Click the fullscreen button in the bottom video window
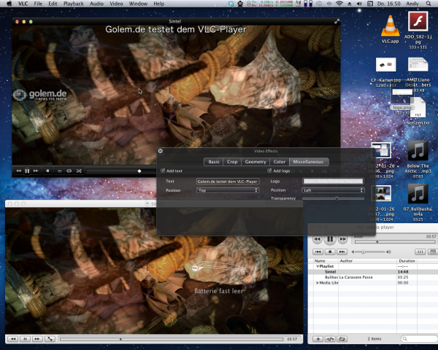 click(49, 339)
